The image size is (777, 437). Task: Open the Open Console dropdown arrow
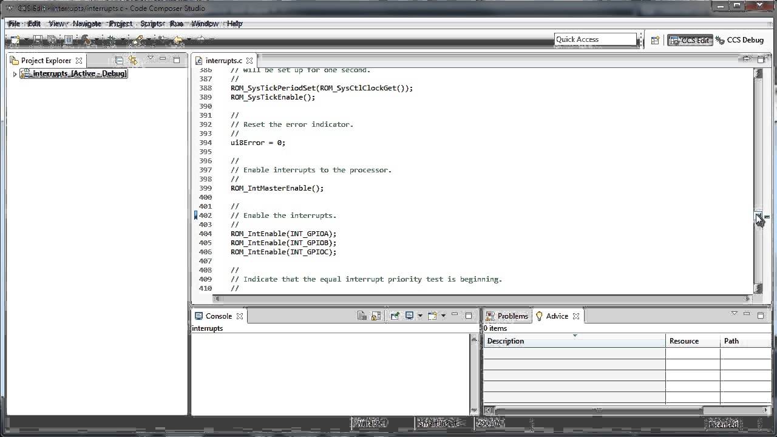(443, 316)
